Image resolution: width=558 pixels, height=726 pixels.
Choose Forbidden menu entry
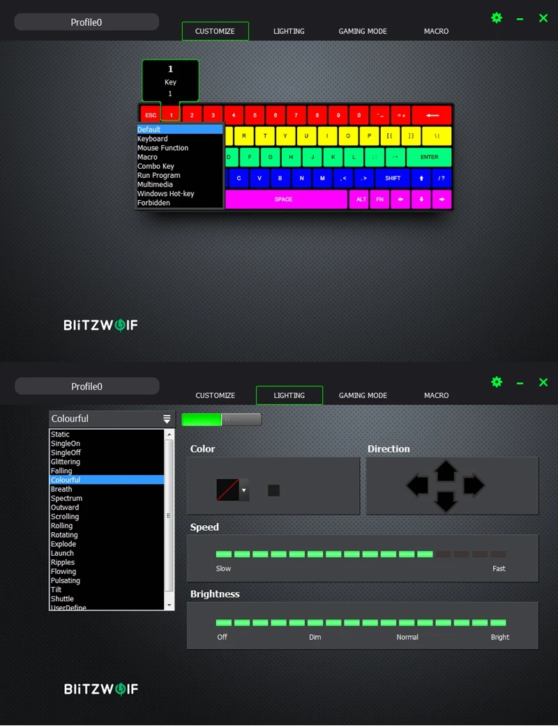coord(180,203)
